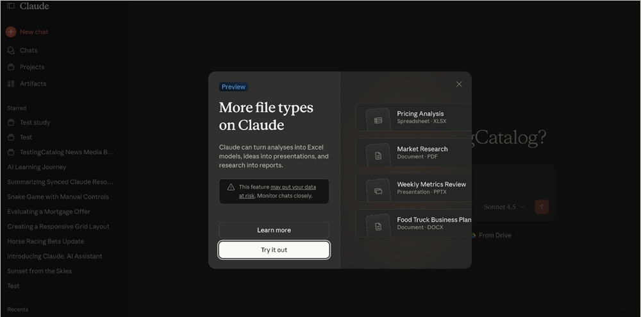The width and height of the screenshot is (641, 317).
Task: Click the Try it out button
Action: click(x=274, y=250)
